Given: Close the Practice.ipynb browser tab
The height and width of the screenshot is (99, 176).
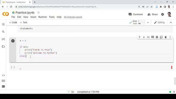Looking at the screenshot, I should pos(30,2).
